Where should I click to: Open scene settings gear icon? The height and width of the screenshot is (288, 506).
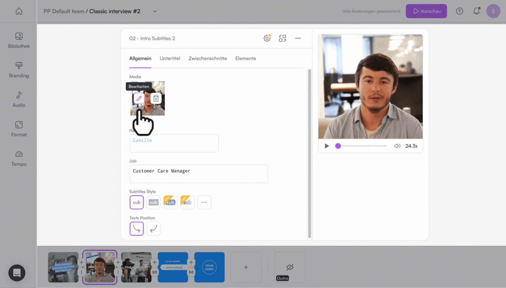pos(267,38)
